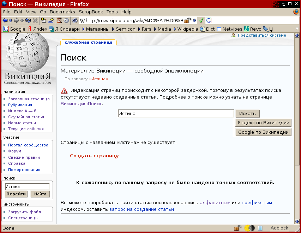Click the Back navigation arrow
301x233 pixels.
tap(5, 20)
